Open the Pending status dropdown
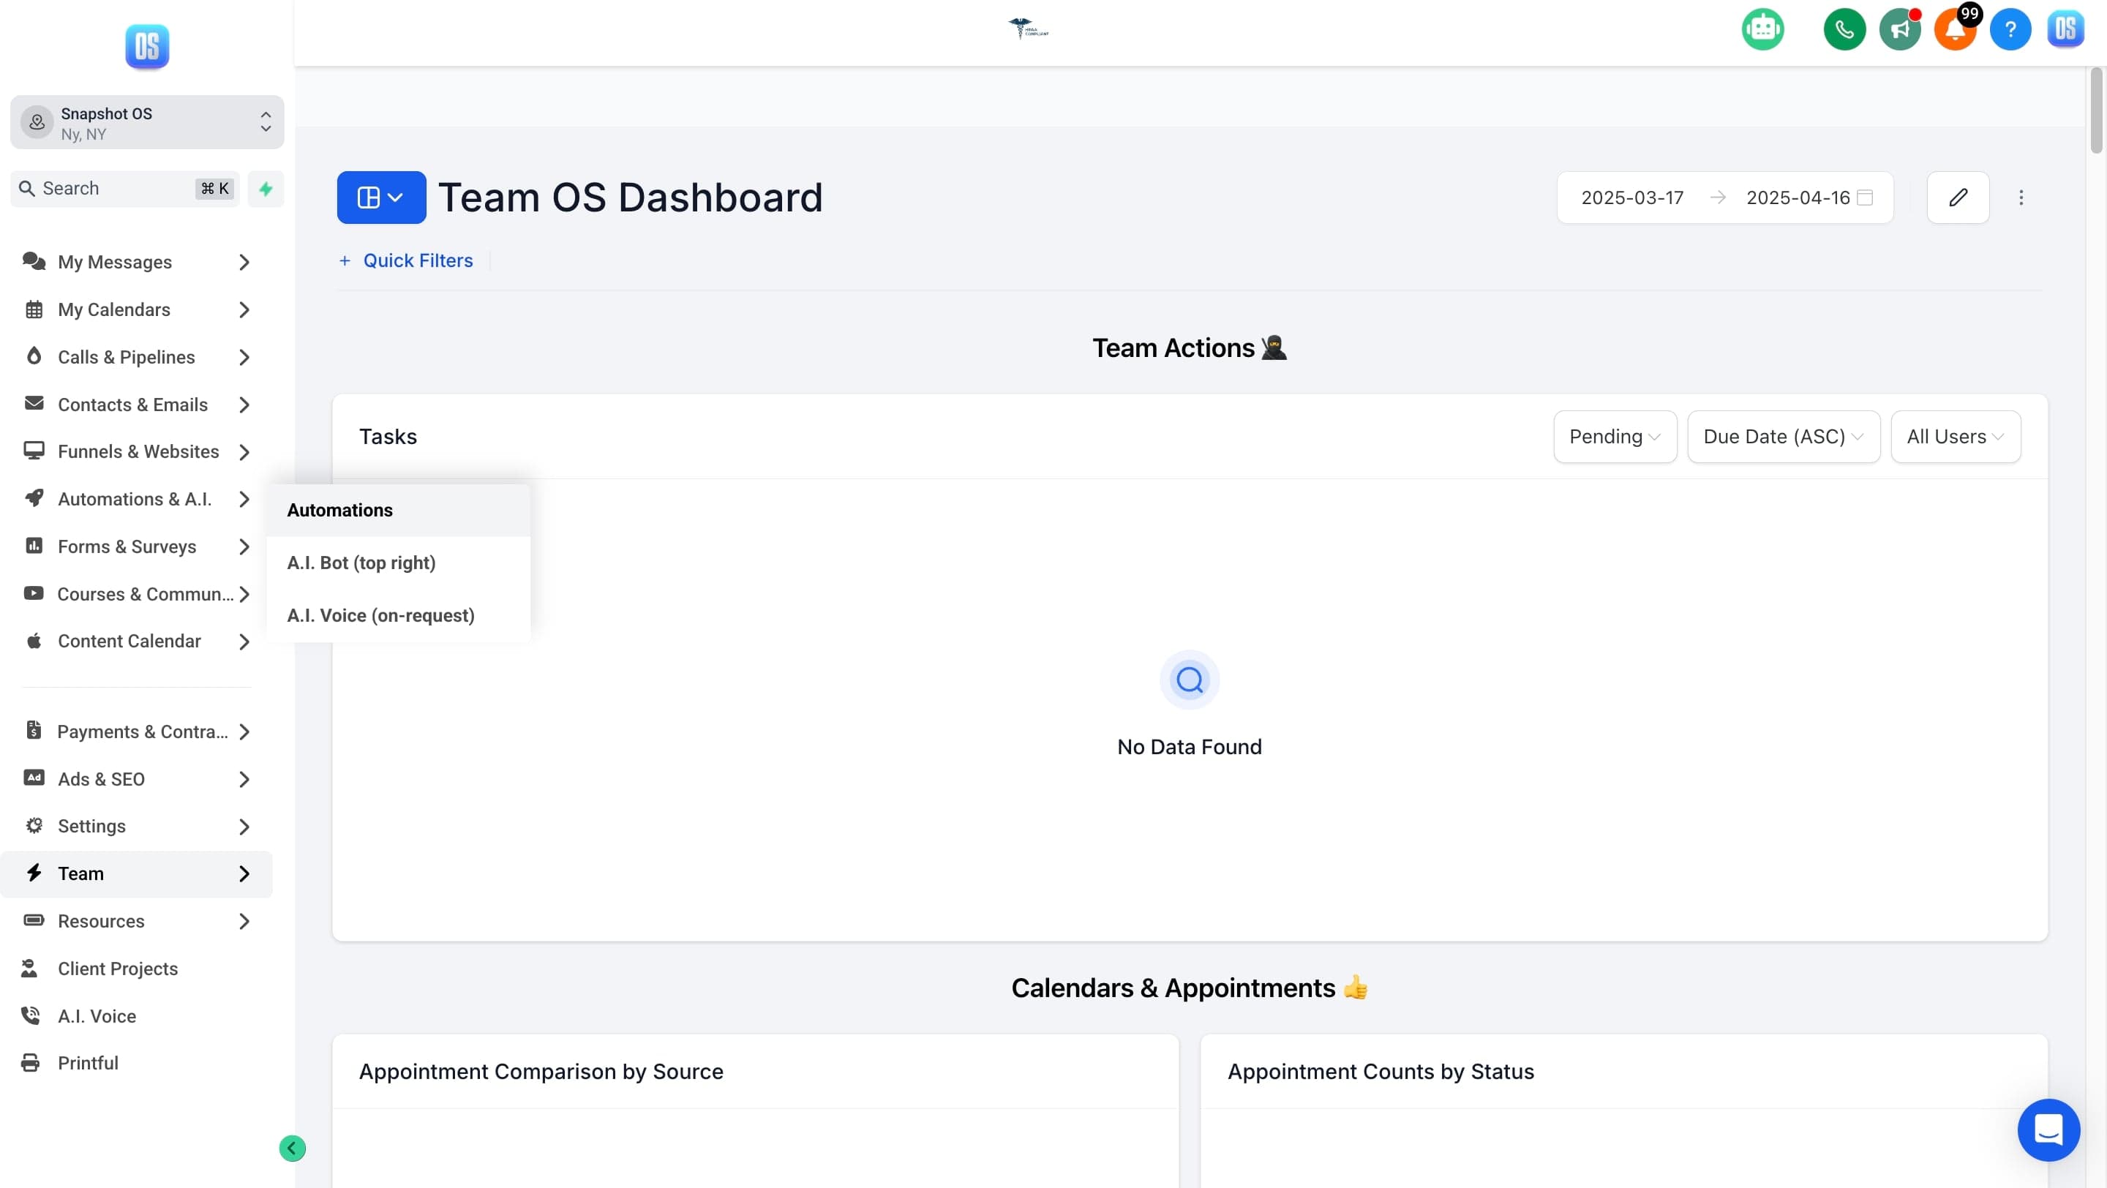2107x1188 pixels. coord(1615,437)
